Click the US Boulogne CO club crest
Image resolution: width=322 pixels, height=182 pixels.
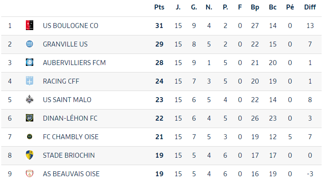[x=30, y=25]
